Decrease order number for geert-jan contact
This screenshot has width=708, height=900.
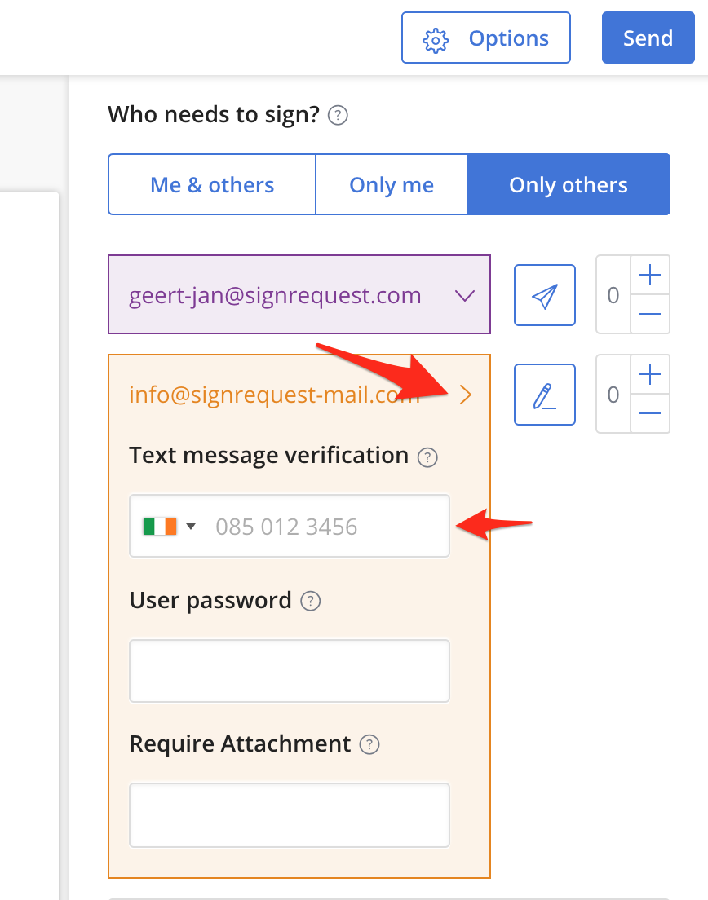pos(650,314)
